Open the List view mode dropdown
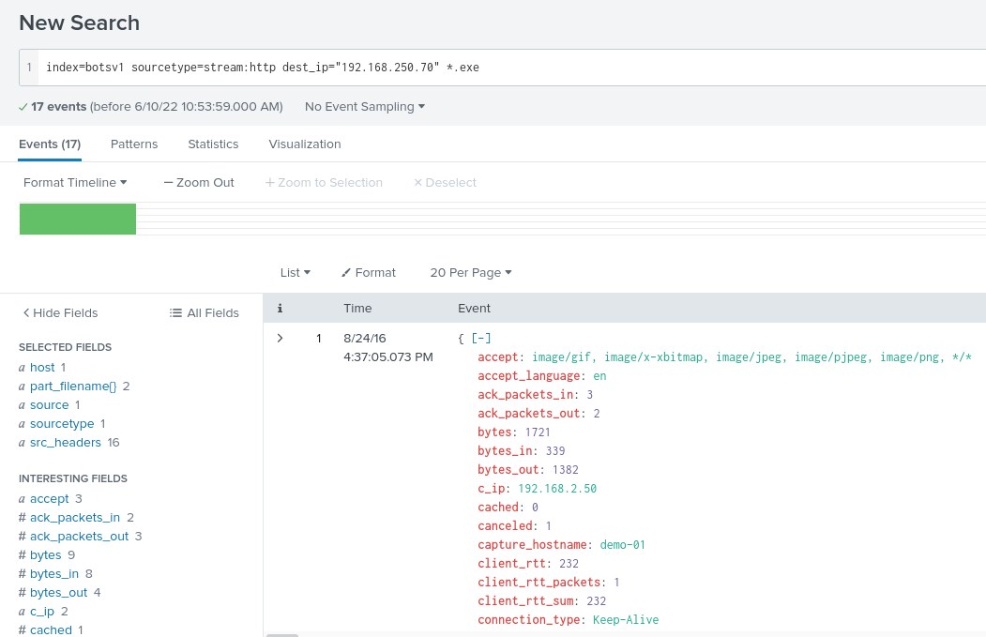The width and height of the screenshot is (986, 637). tap(295, 272)
